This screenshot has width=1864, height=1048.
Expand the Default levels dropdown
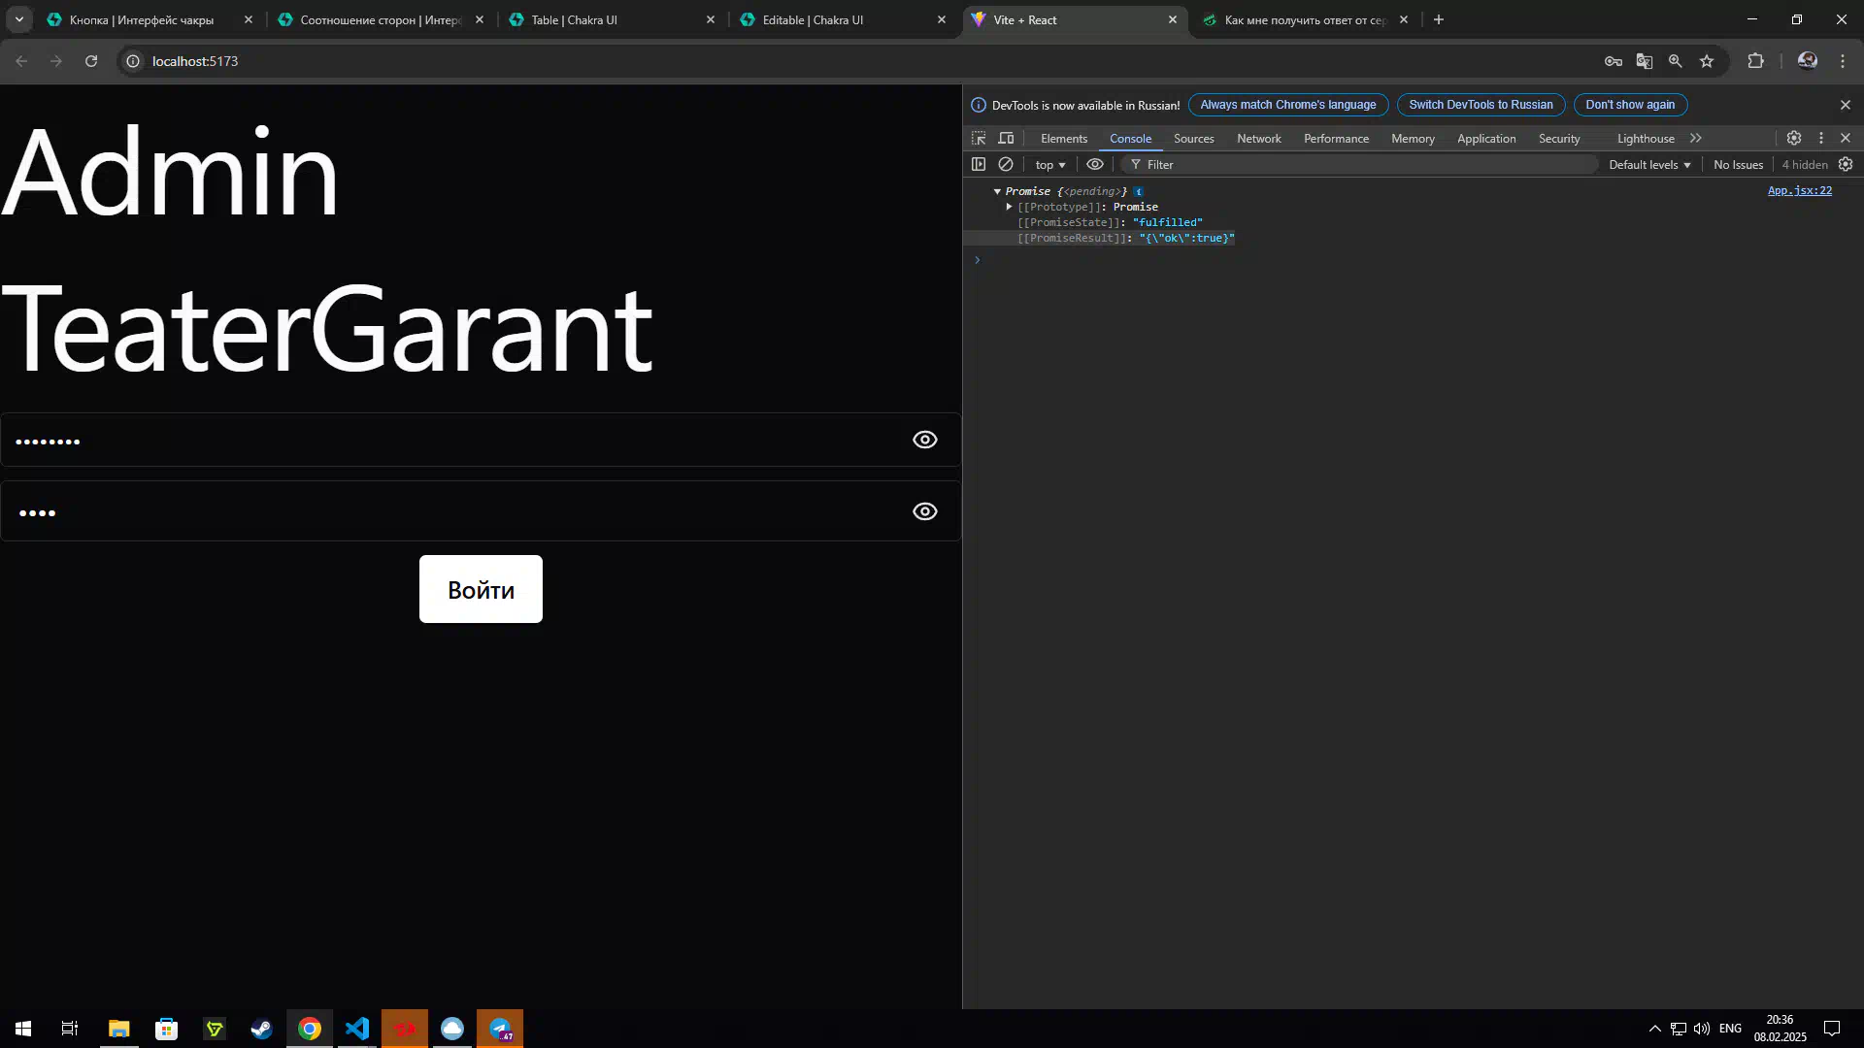click(x=1649, y=165)
